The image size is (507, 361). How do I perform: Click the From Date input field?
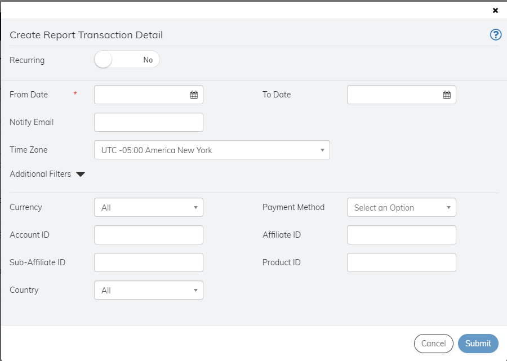point(148,95)
